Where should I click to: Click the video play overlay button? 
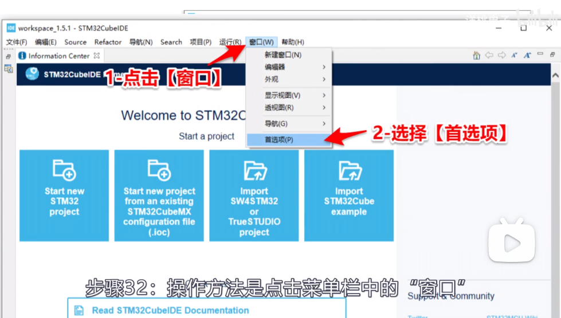coord(512,241)
